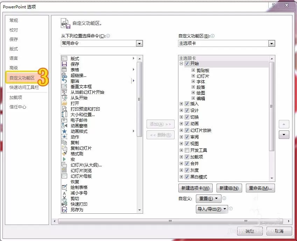Viewport: 297px width, 241px height.
Task: Expand the 开发工具 tree node
Action: tap(181, 150)
